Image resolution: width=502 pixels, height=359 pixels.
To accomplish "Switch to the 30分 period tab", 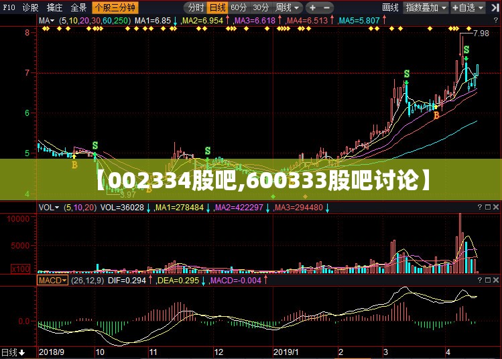I will pos(260,7).
